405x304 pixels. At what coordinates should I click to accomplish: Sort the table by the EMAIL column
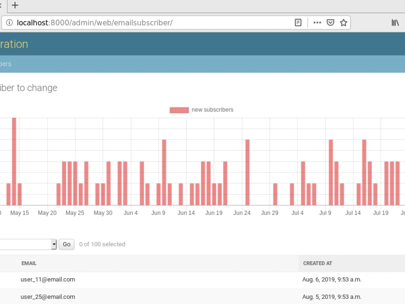click(x=29, y=263)
